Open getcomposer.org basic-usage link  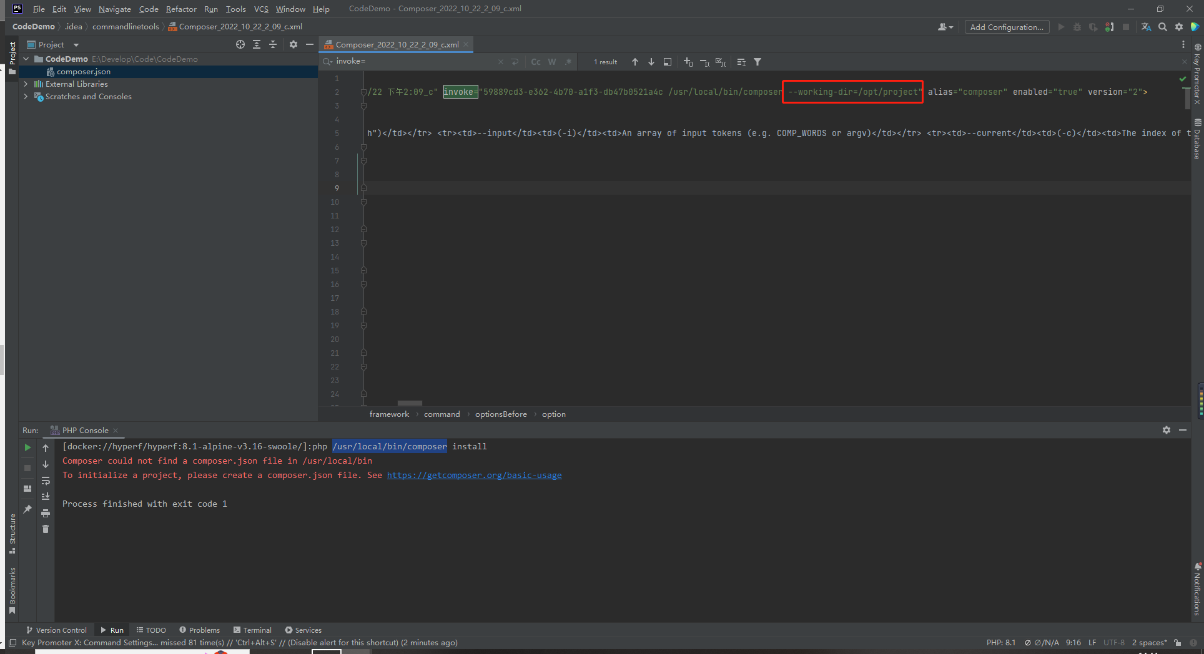point(474,475)
